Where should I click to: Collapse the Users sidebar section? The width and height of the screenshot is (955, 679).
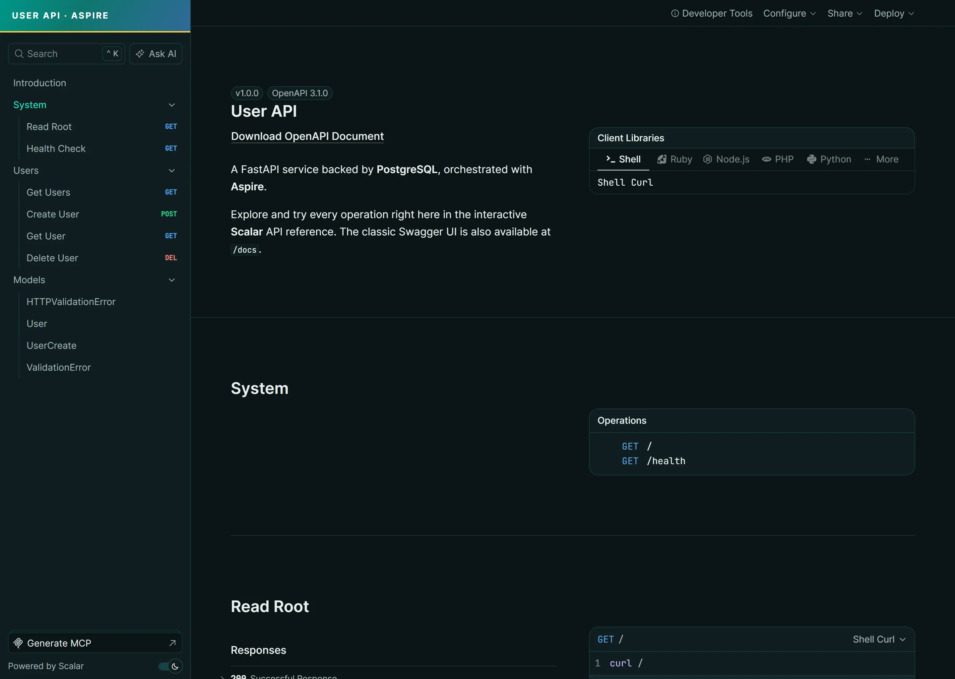pos(172,171)
